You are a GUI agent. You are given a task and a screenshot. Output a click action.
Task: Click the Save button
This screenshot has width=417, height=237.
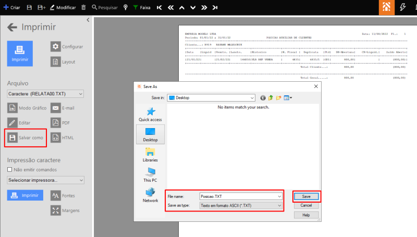(x=306, y=196)
